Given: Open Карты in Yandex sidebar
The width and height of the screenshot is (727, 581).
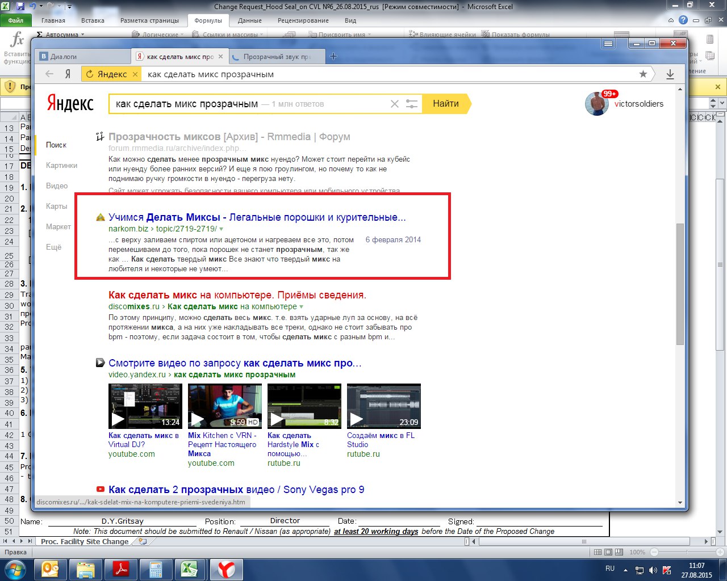Looking at the screenshot, I should click(x=57, y=206).
